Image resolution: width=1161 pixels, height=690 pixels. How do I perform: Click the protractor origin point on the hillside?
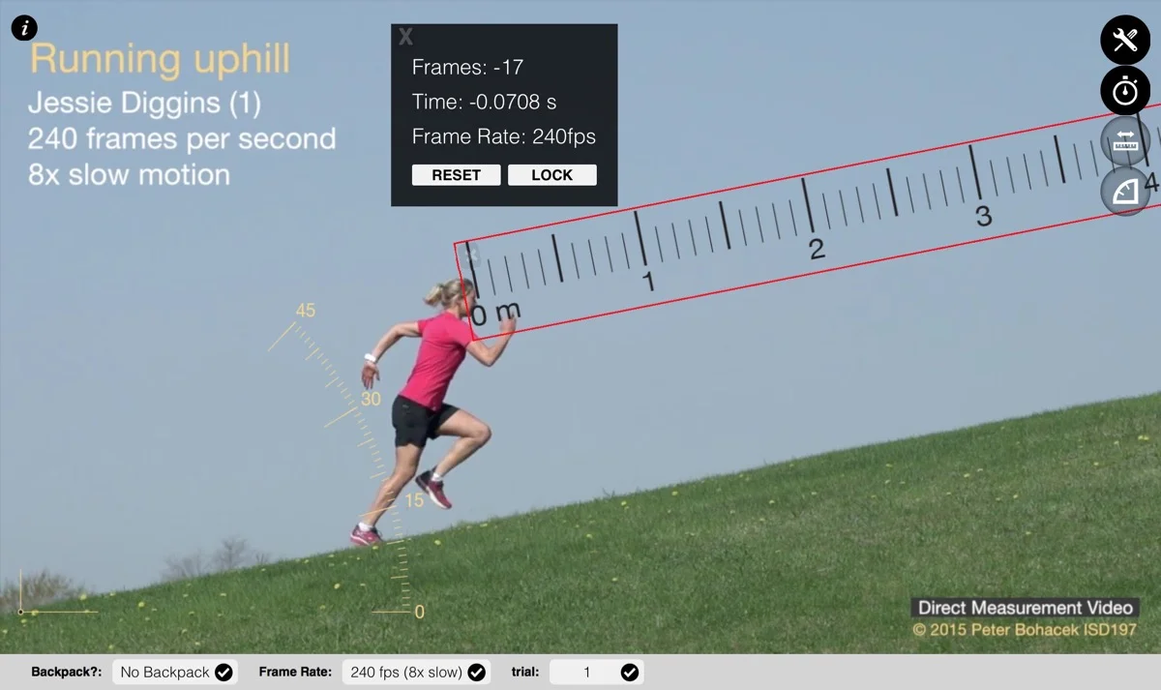[x=20, y=612]
